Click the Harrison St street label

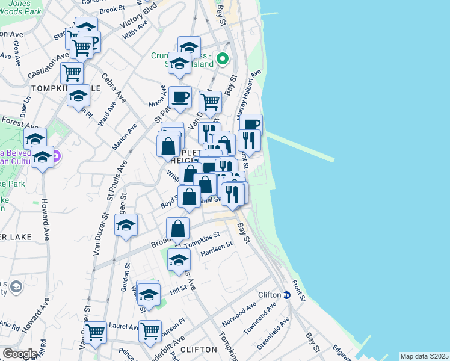pos(217,248)
